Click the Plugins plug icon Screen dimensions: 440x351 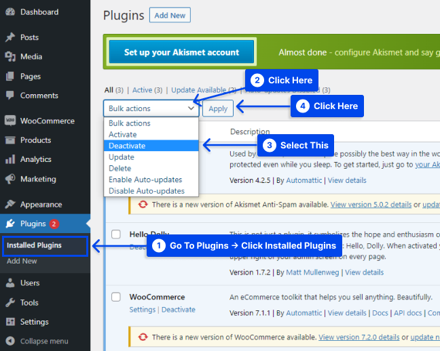[x=10, y=224]
